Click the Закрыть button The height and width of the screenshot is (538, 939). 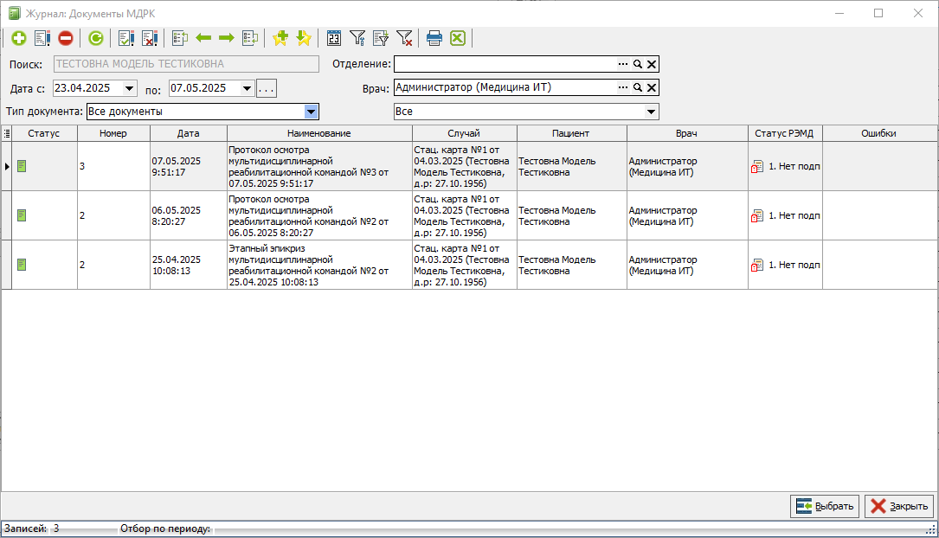coord(899,506)
